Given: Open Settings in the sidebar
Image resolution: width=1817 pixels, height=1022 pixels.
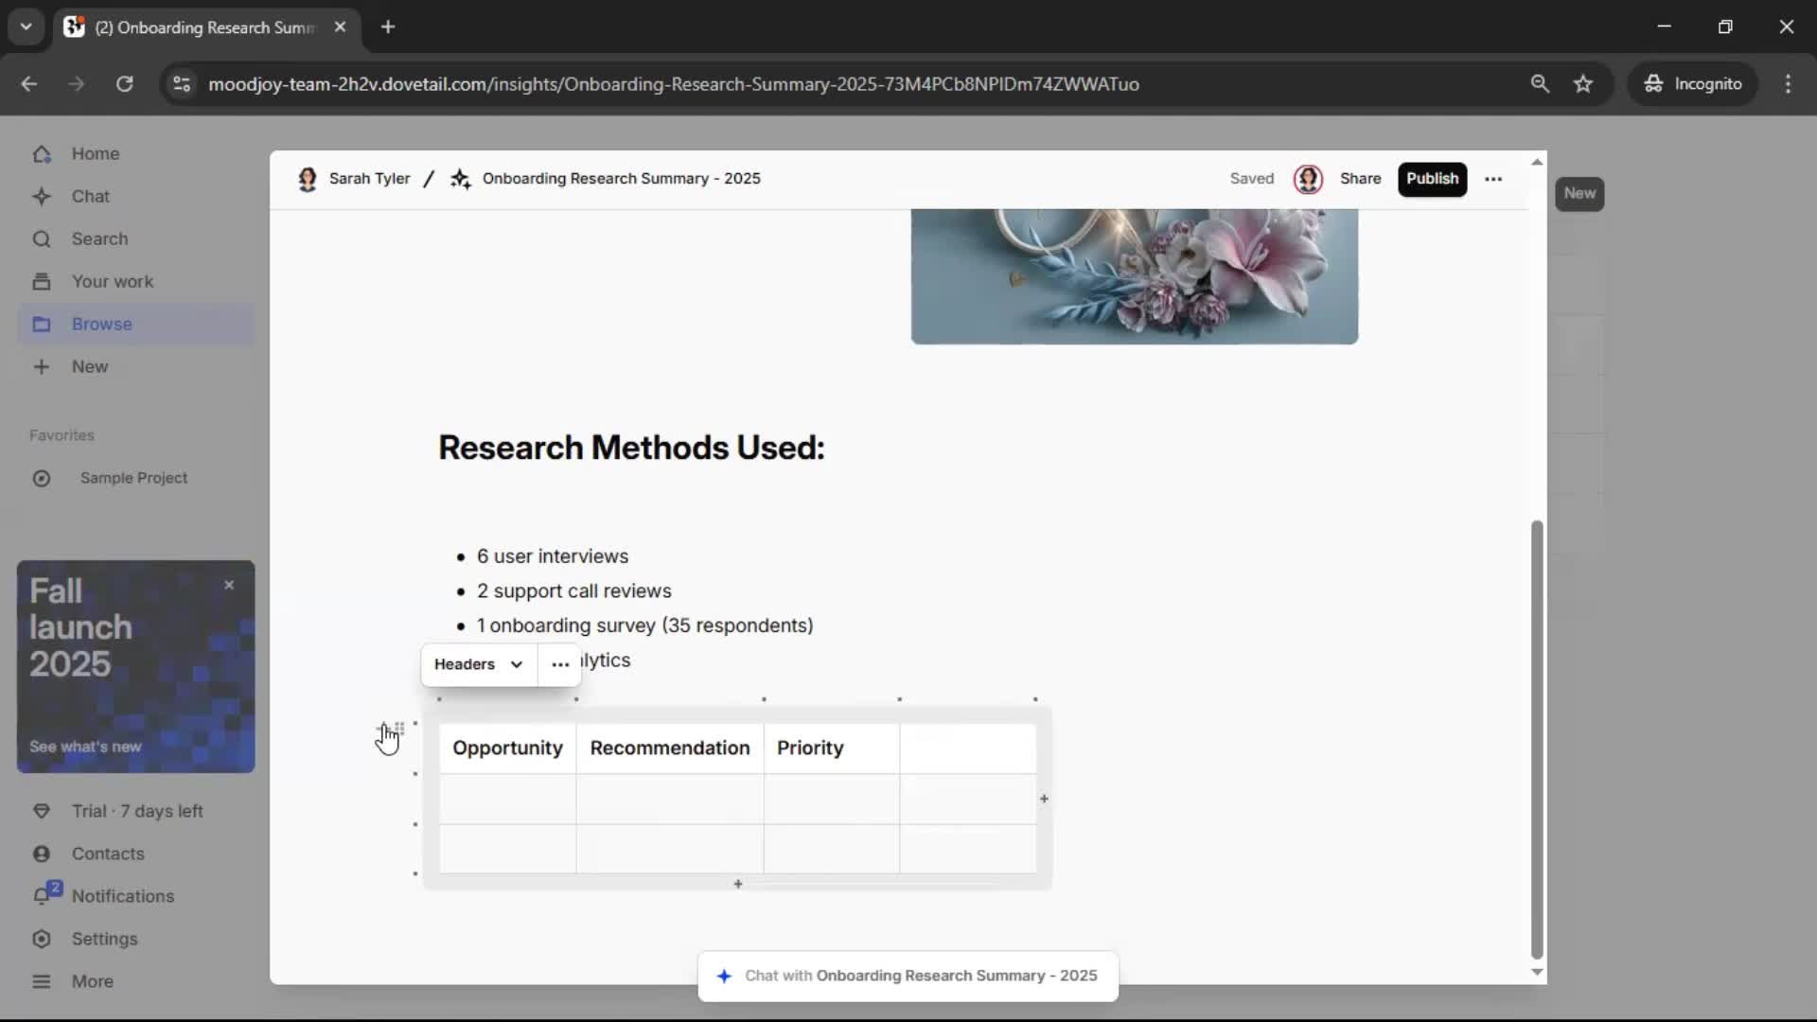Looking at the screenshot, I should 104,939.
